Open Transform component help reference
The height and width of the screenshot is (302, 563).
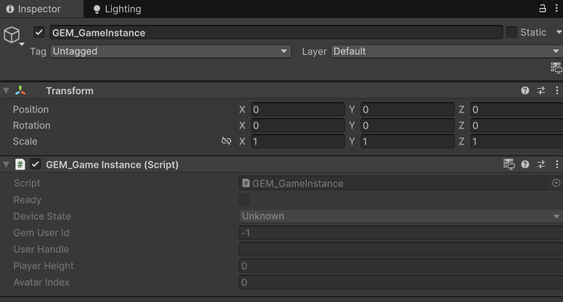pyautogui.click(x=525, y=91)
